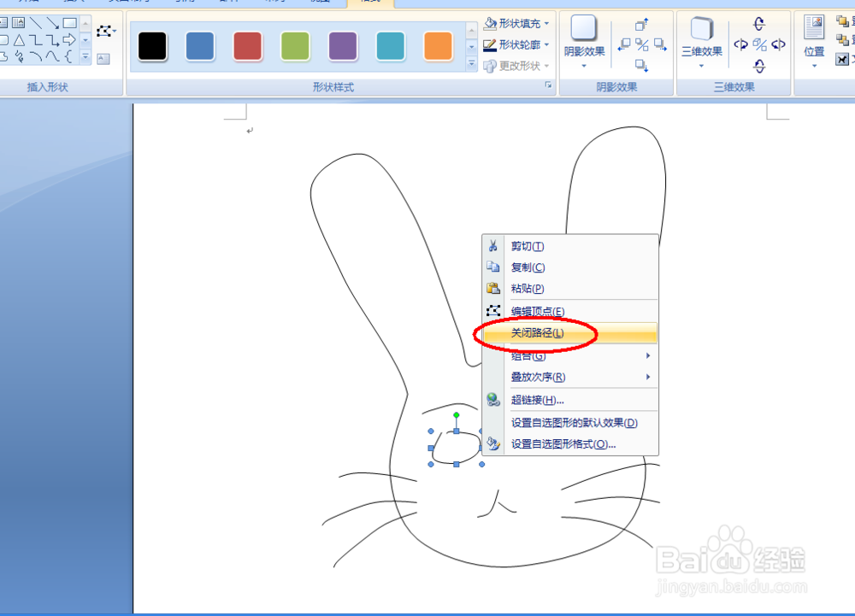Screen dimensions: 855x616
Task: Open the 位置 position dropdown
Action: pos(814,42)
